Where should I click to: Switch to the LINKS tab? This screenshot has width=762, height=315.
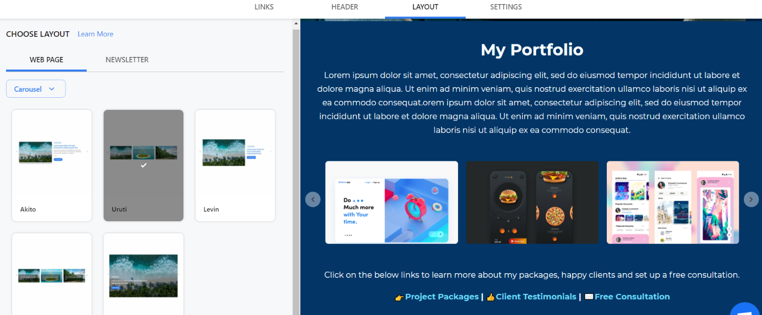264,7
